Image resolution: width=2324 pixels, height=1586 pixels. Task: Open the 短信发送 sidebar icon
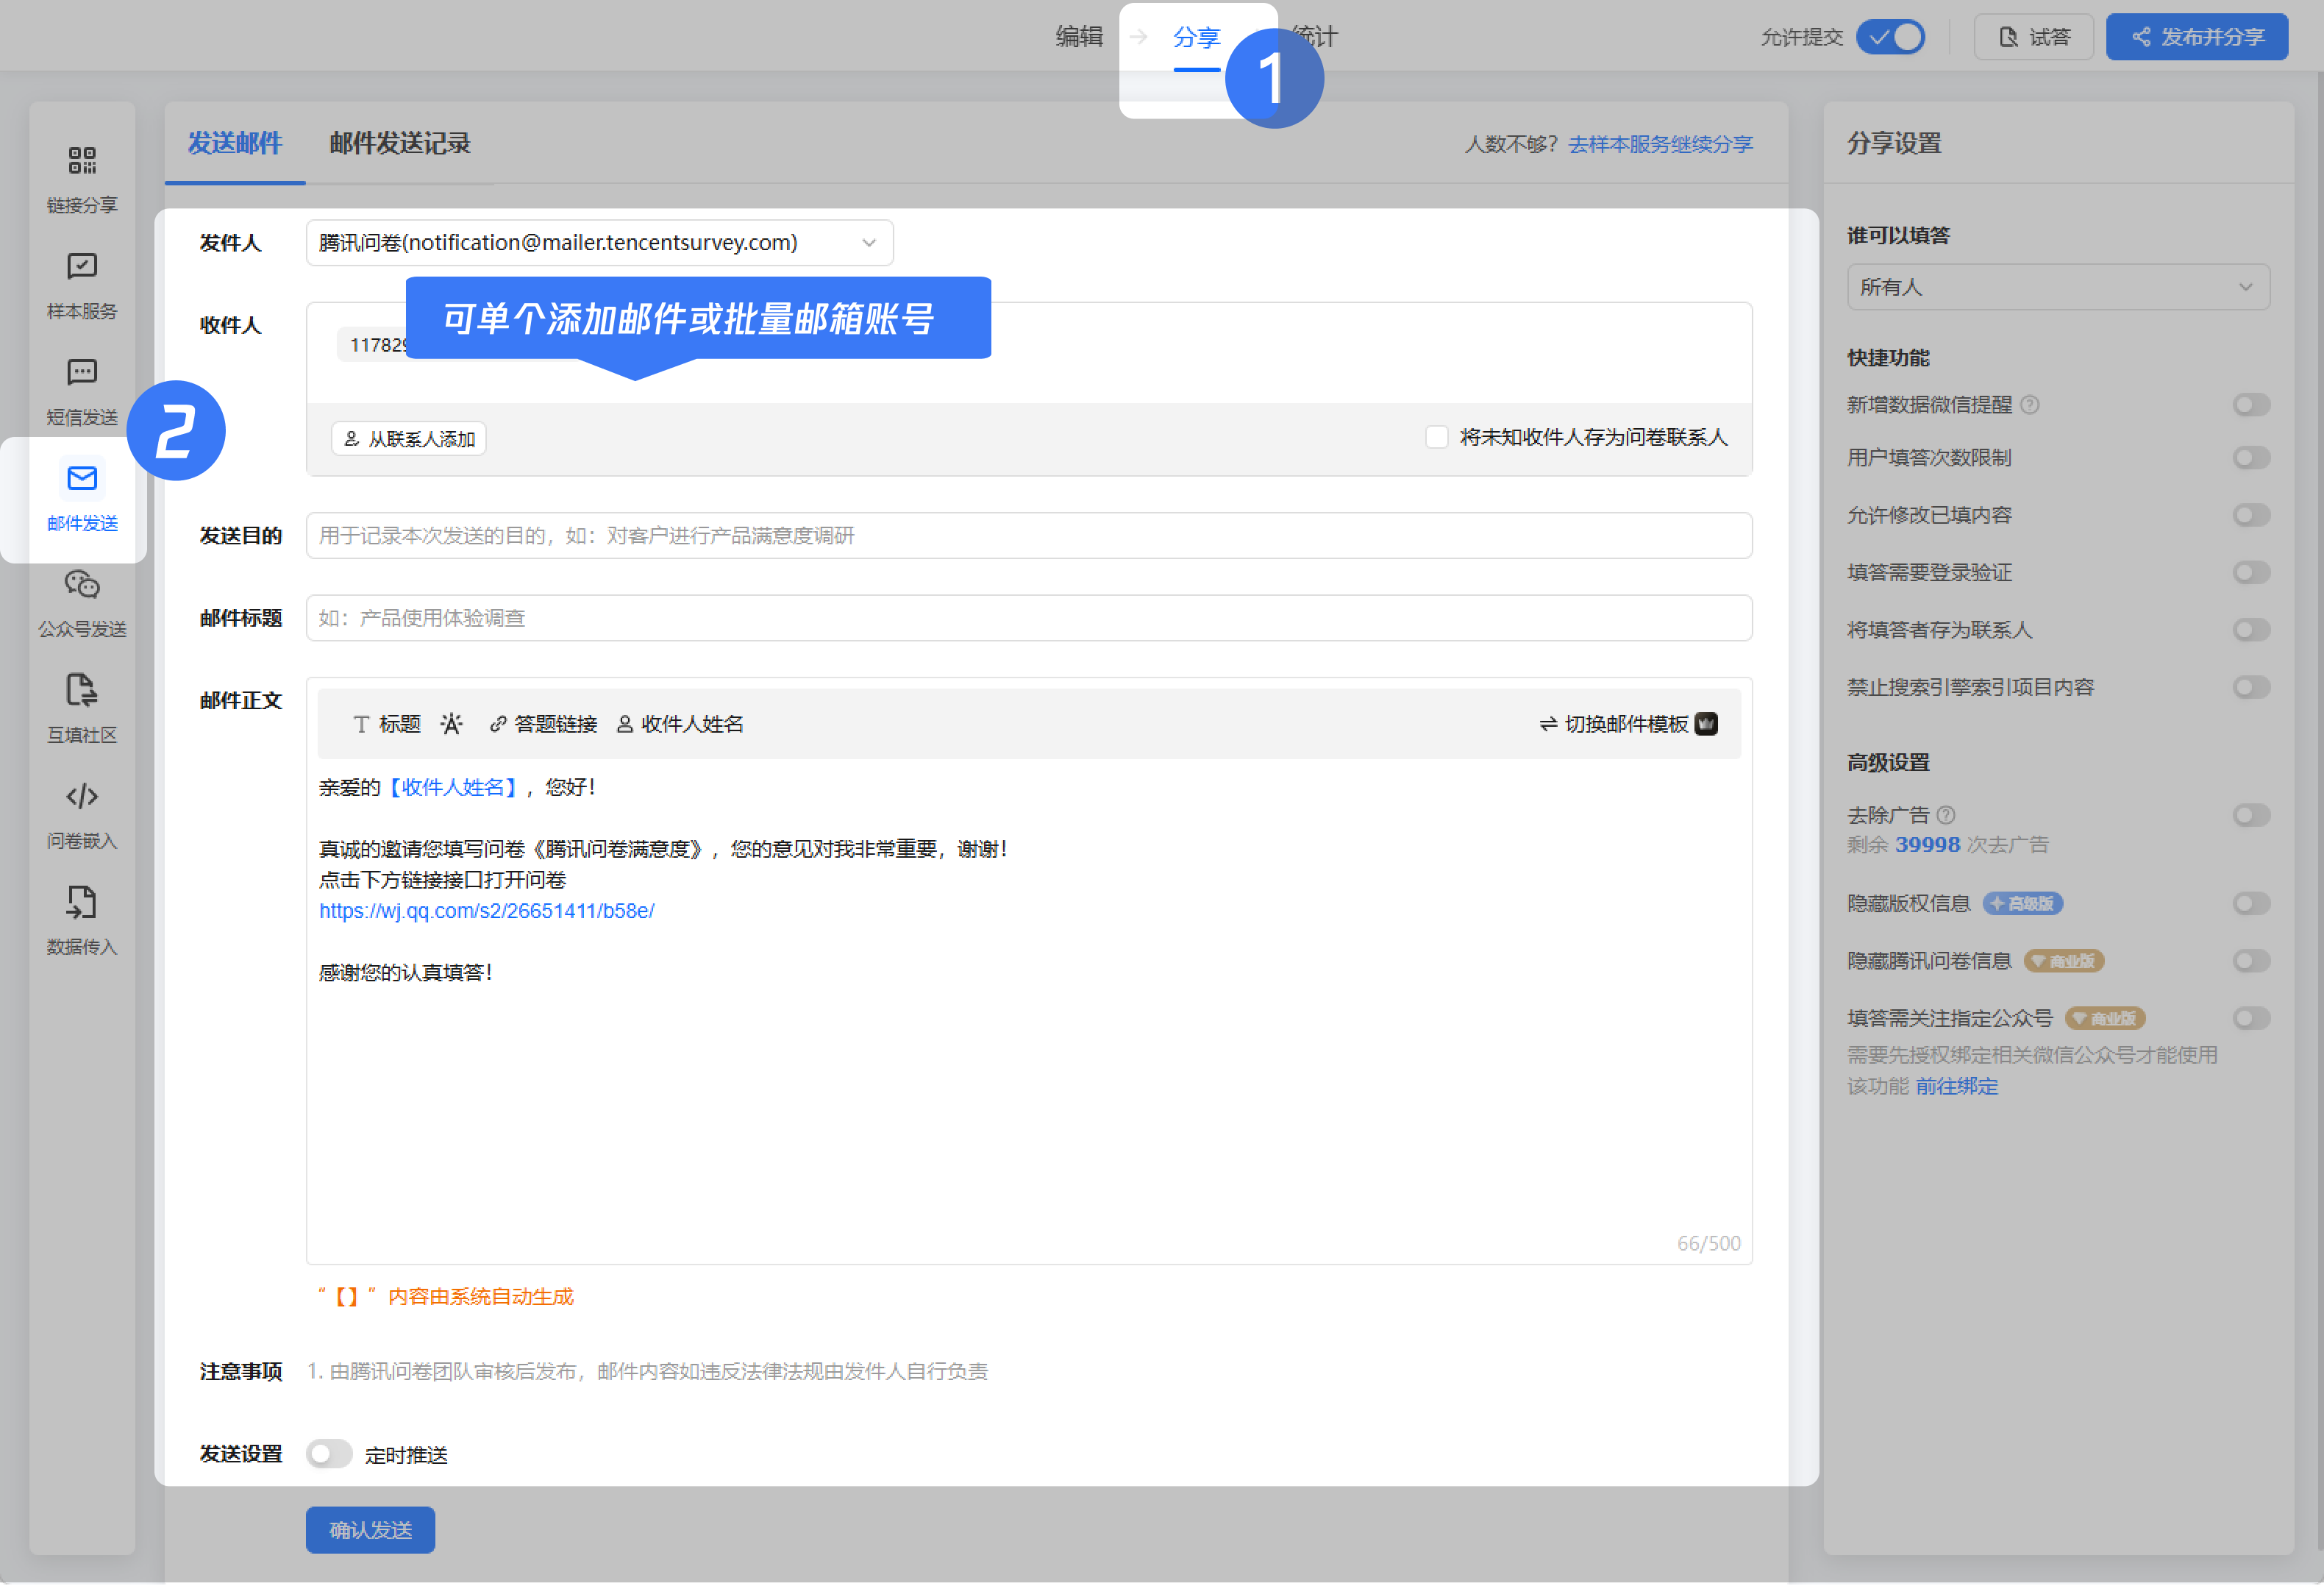[x=82, y=373]
